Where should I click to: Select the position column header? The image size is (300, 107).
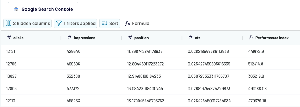151,38
